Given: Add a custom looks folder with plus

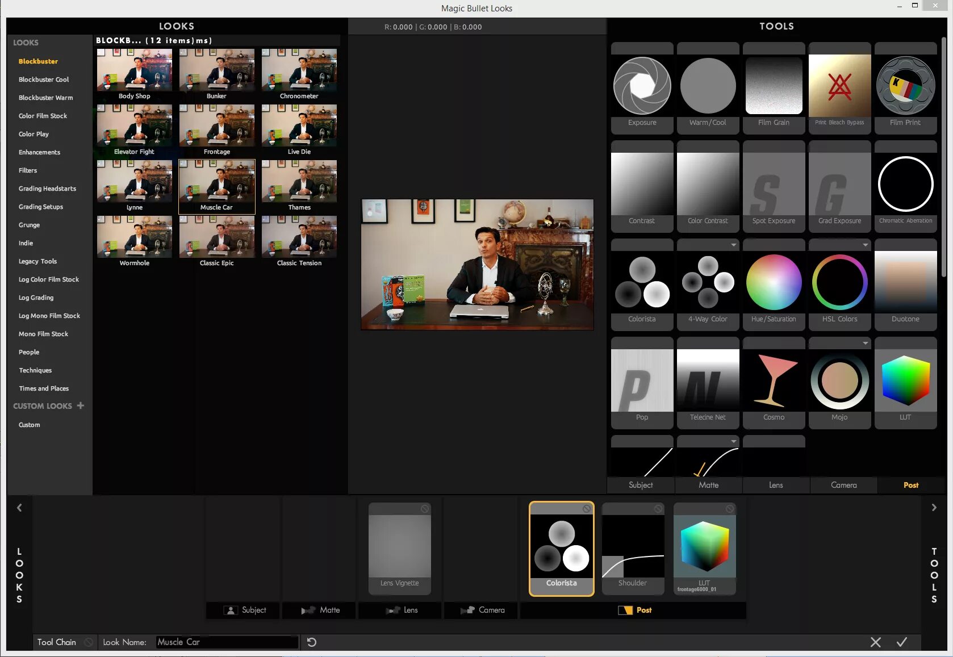Looking at the screenshot, I should (80, 405).
